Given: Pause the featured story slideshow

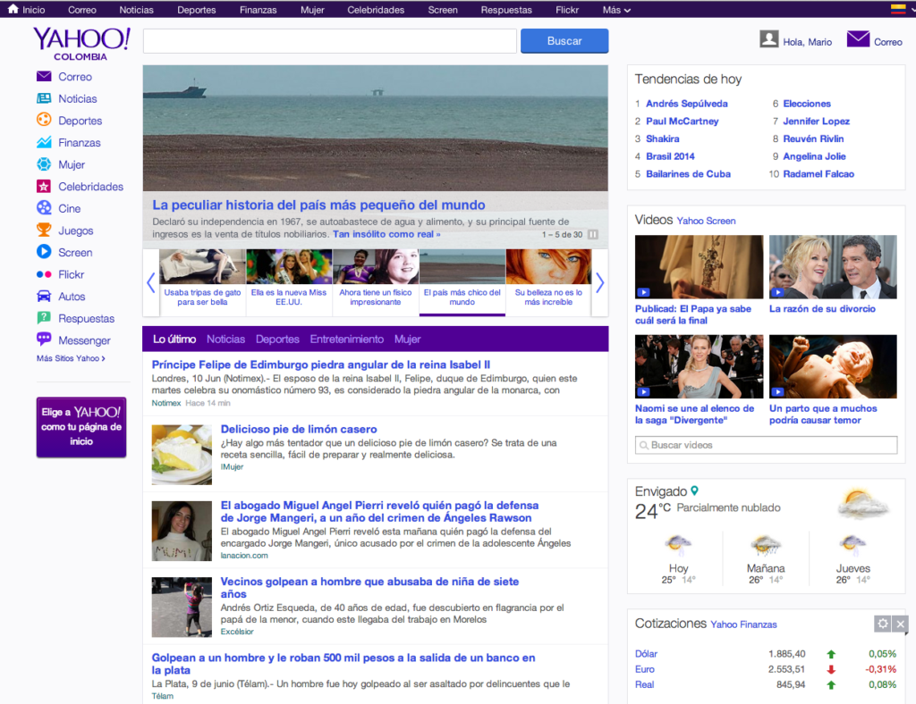Looking at the screenshot, I should (x=592, y=234).
